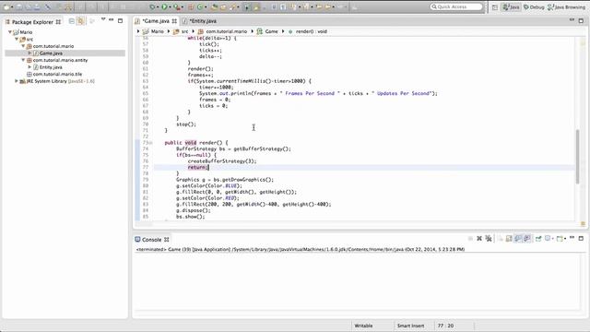This screenshot has width=590, height=332.
Task: Switch to the Java perspective
Action: (x=512, y=6)
